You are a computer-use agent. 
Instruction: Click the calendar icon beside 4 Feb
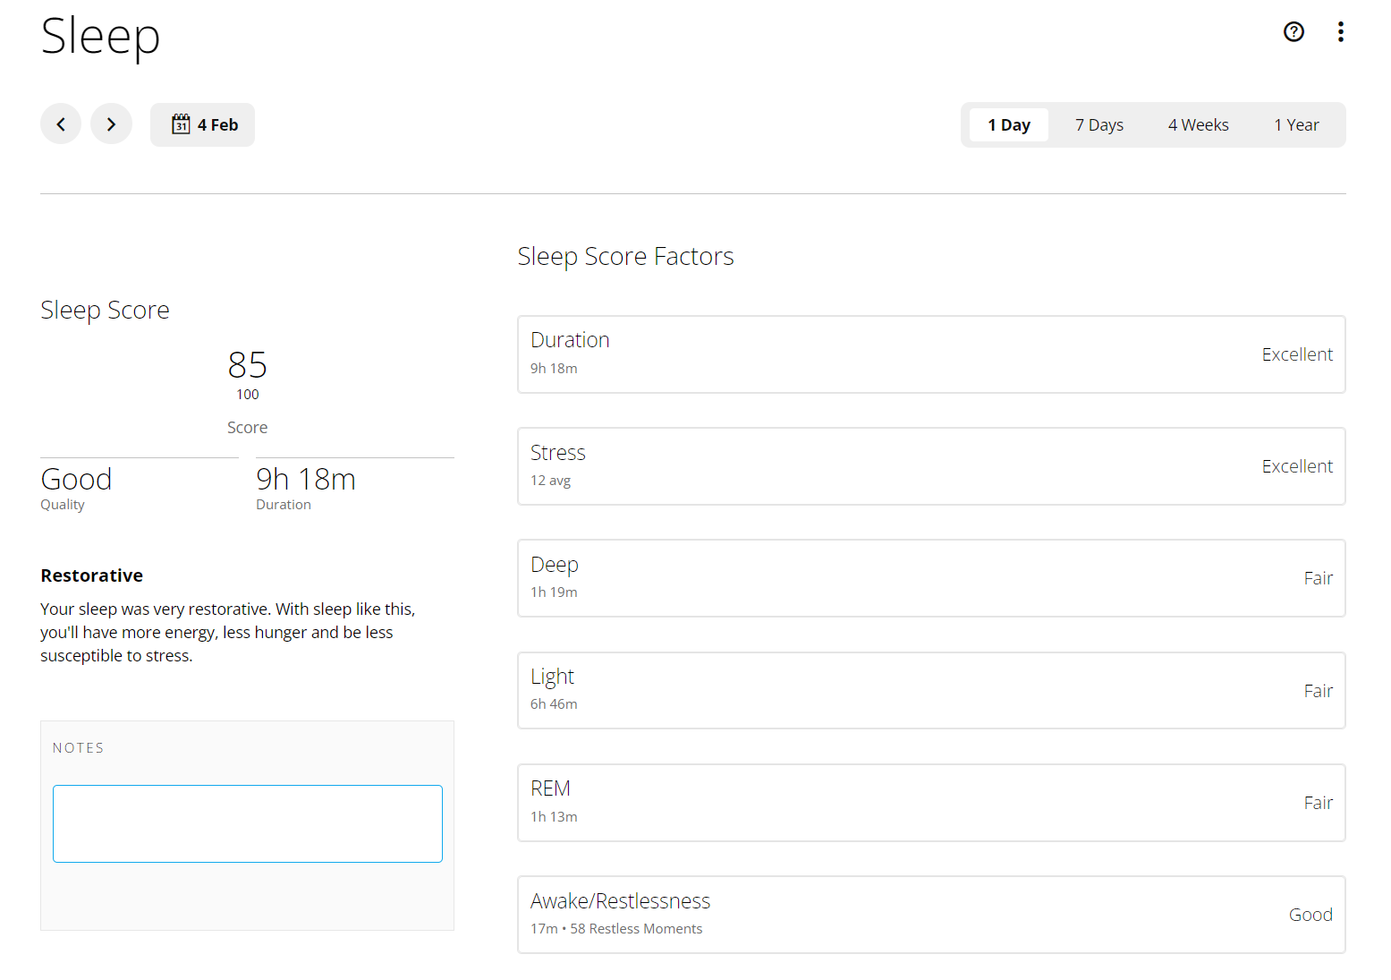181,124
